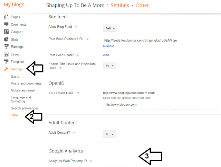Open the Adult Content 'No' dropdown

pos(110,134)
